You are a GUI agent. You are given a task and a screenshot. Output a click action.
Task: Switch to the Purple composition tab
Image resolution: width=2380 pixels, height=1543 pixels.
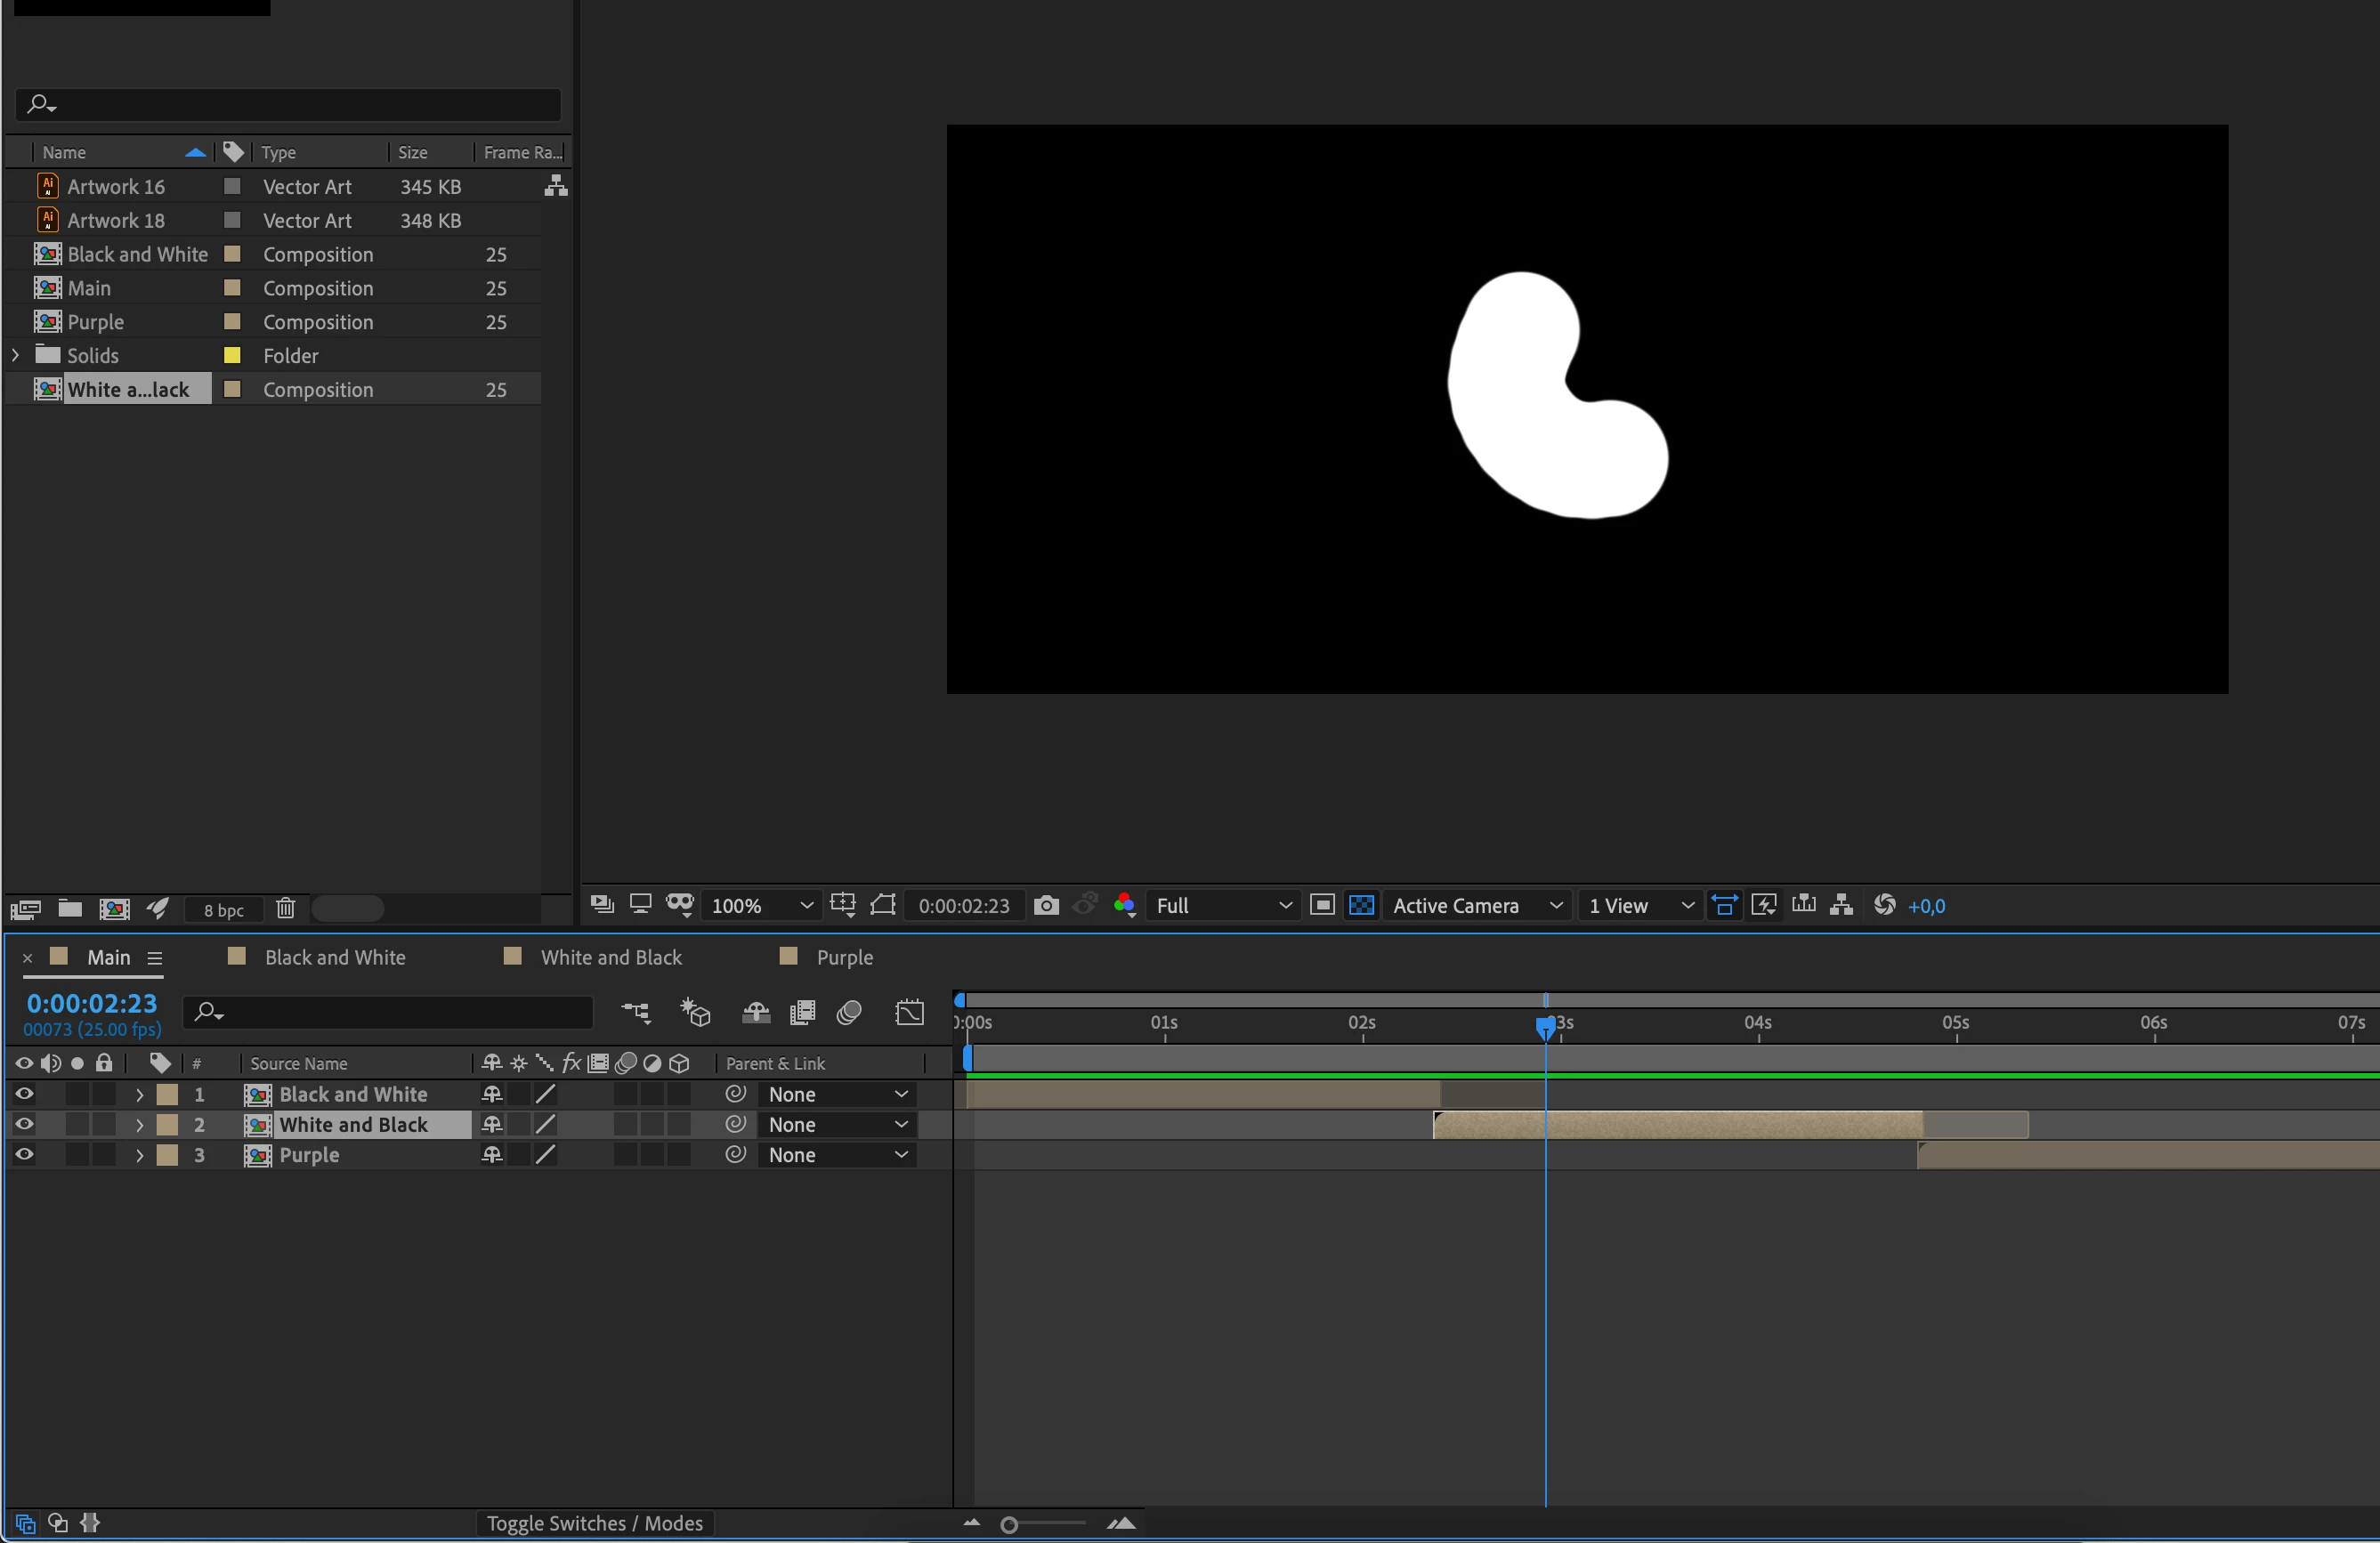point(844,957)
